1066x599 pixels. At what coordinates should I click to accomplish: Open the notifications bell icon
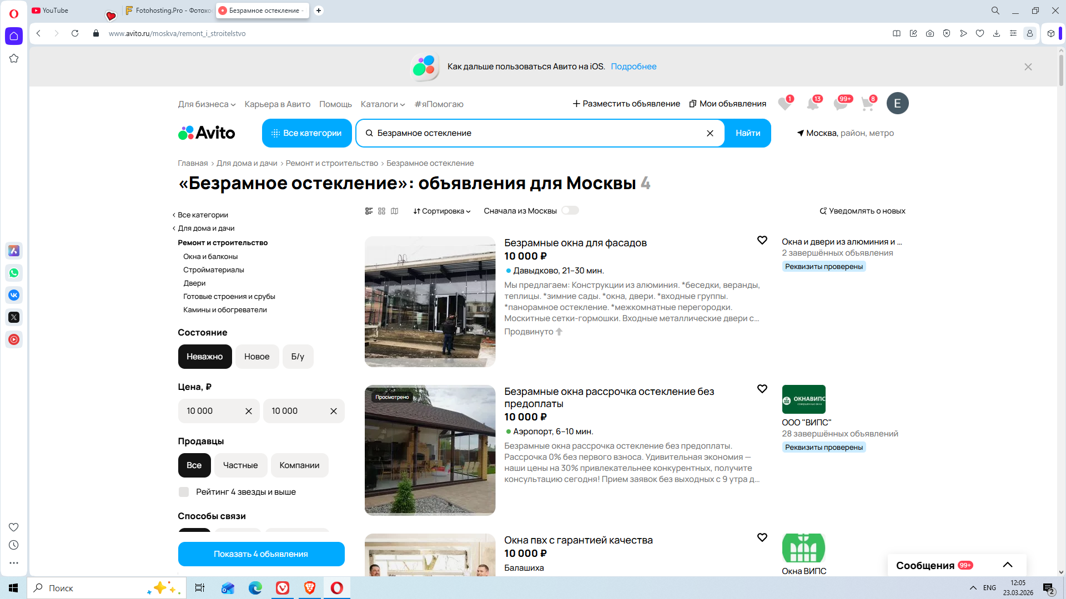pyautogui.click(x=812, y=104)
